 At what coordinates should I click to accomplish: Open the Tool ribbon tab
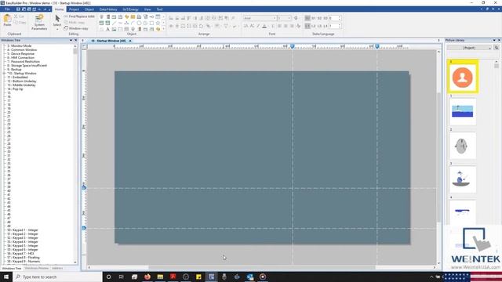tap(159, 9)
